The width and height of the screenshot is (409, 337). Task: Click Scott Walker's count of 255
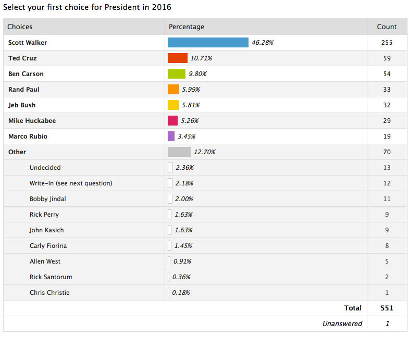387,43
